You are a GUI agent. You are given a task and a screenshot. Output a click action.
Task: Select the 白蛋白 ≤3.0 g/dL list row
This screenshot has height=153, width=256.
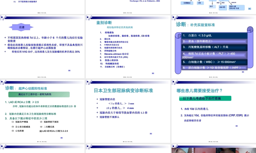(x=211, y=35)
